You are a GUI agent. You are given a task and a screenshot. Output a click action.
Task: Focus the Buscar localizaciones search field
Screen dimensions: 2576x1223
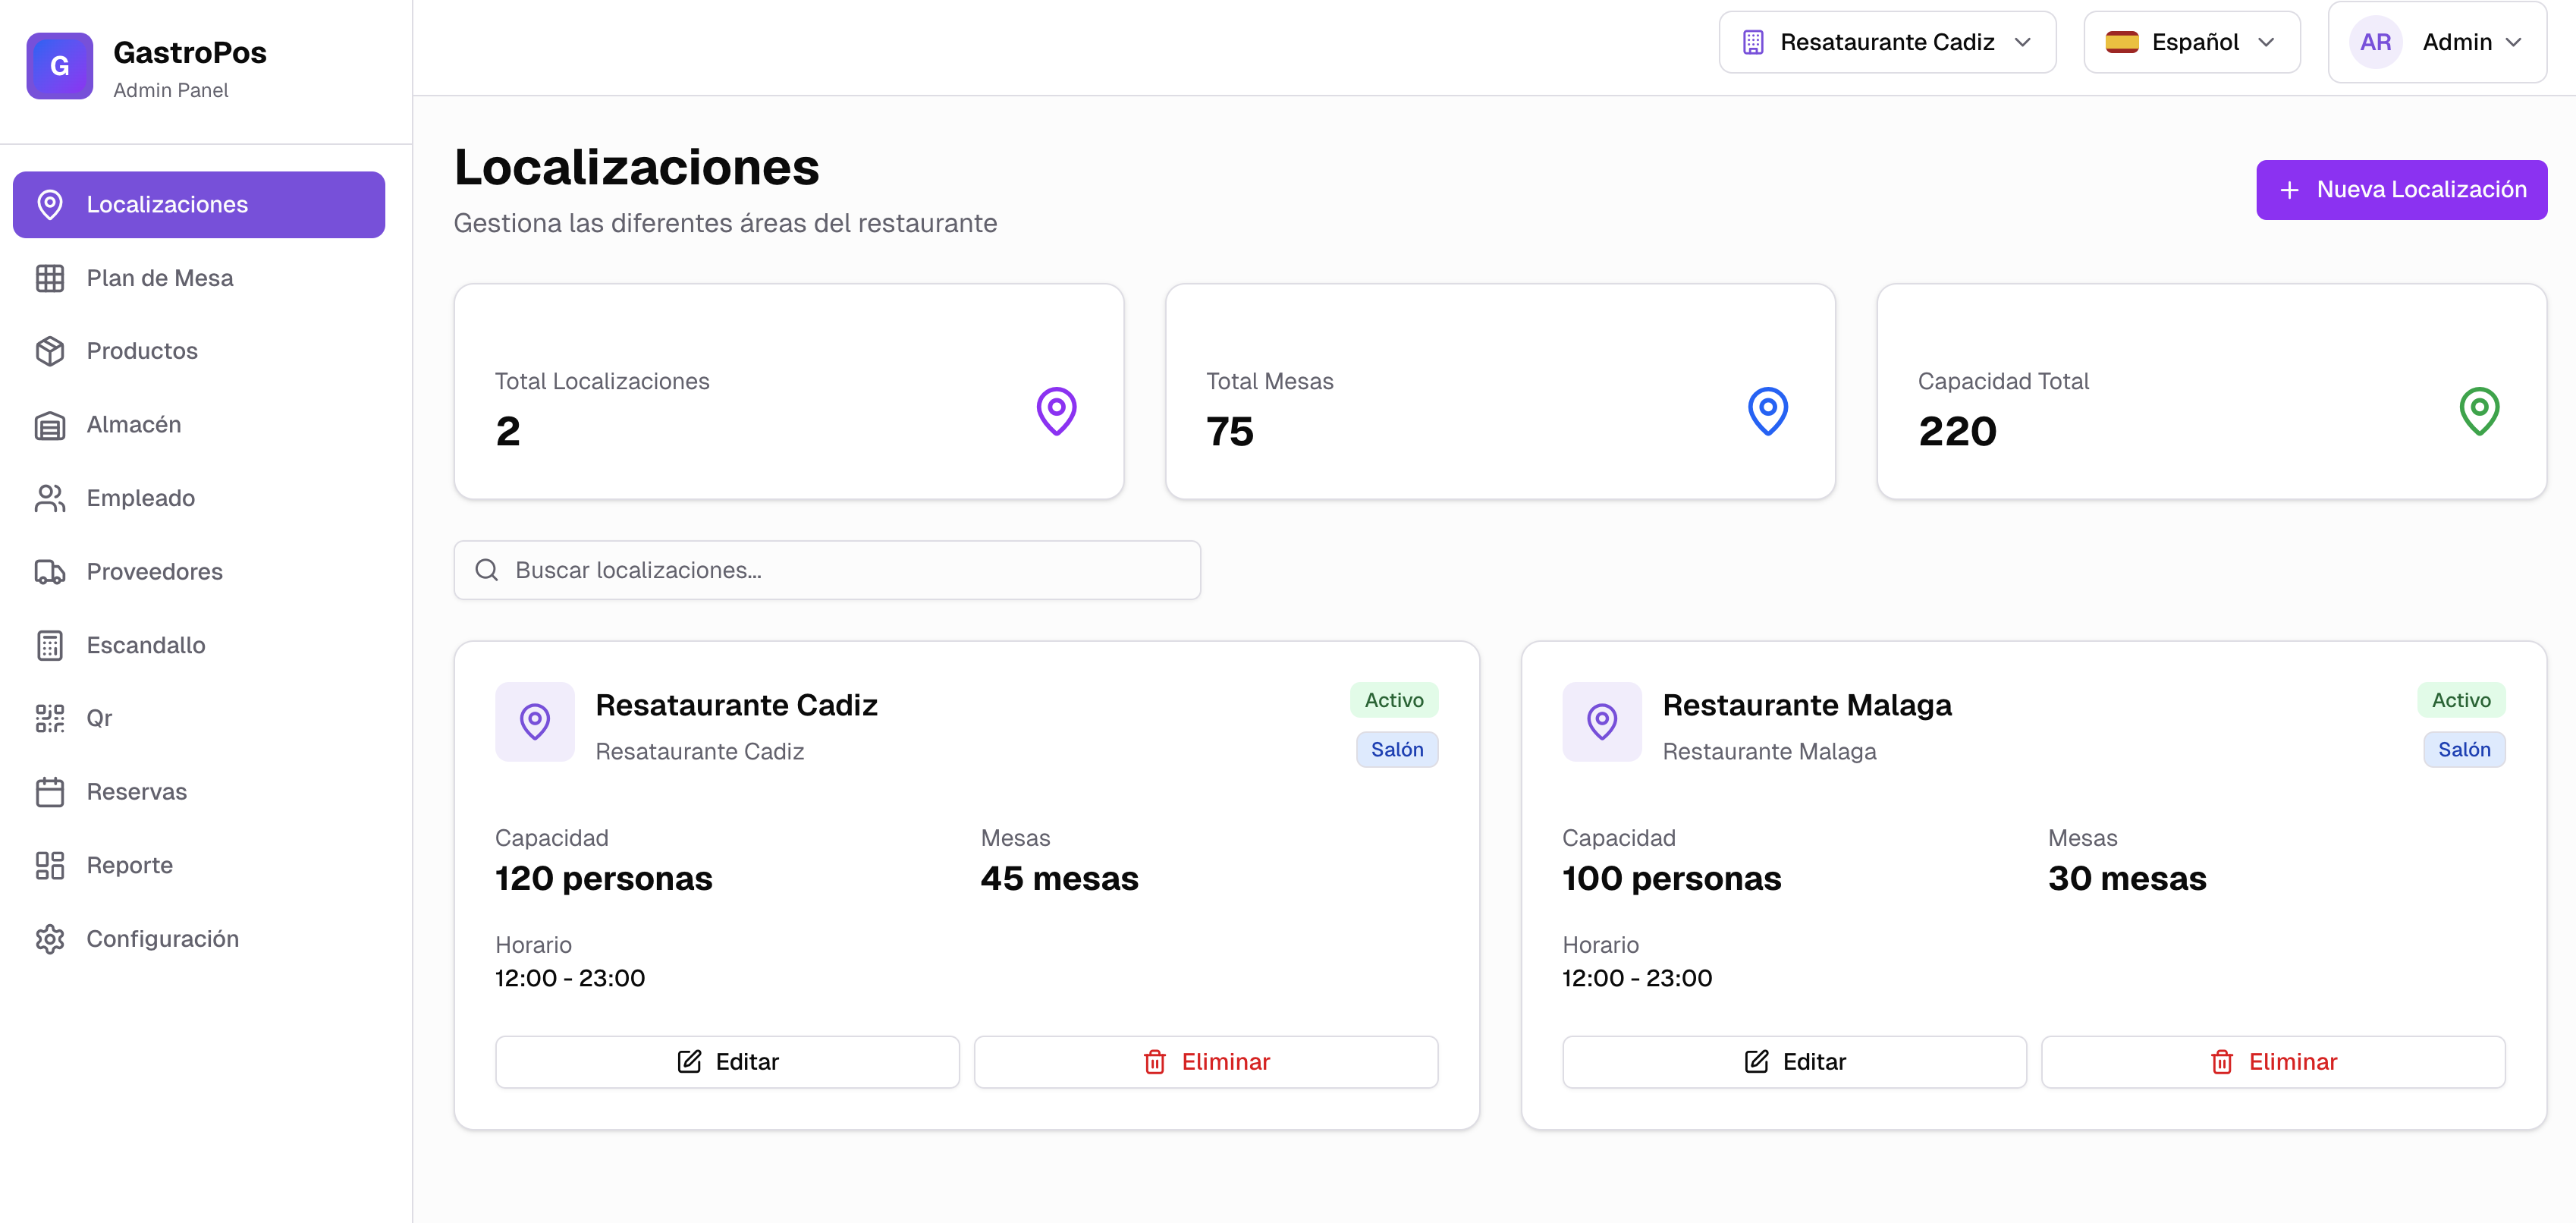(x=827, y=570)
